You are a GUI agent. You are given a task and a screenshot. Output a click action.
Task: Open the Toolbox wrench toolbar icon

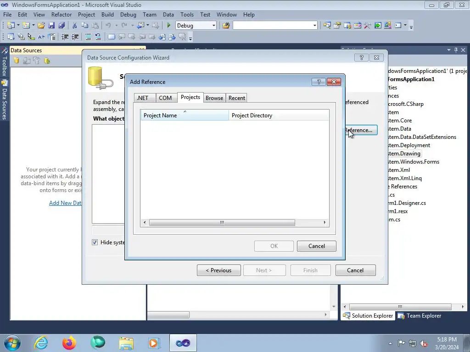click(368, 26)
